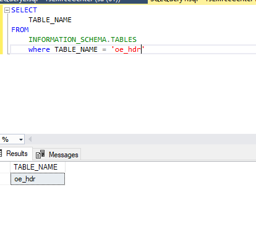Activate the first SQLQuery tab with dark header
This screenshot has height=235, width=256.
[74, 2]
